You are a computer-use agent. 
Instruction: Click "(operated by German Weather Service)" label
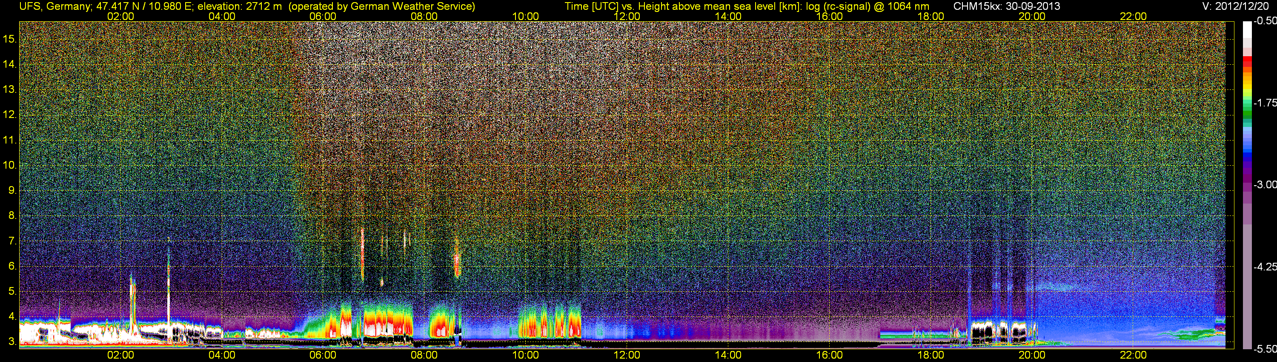(x=382, y=6)
